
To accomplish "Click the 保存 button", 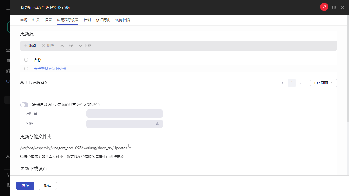I will click(25, 186).
